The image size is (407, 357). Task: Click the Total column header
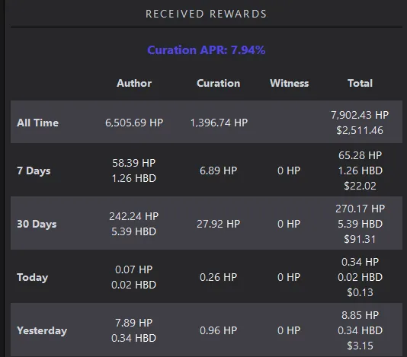pos(360,83)
